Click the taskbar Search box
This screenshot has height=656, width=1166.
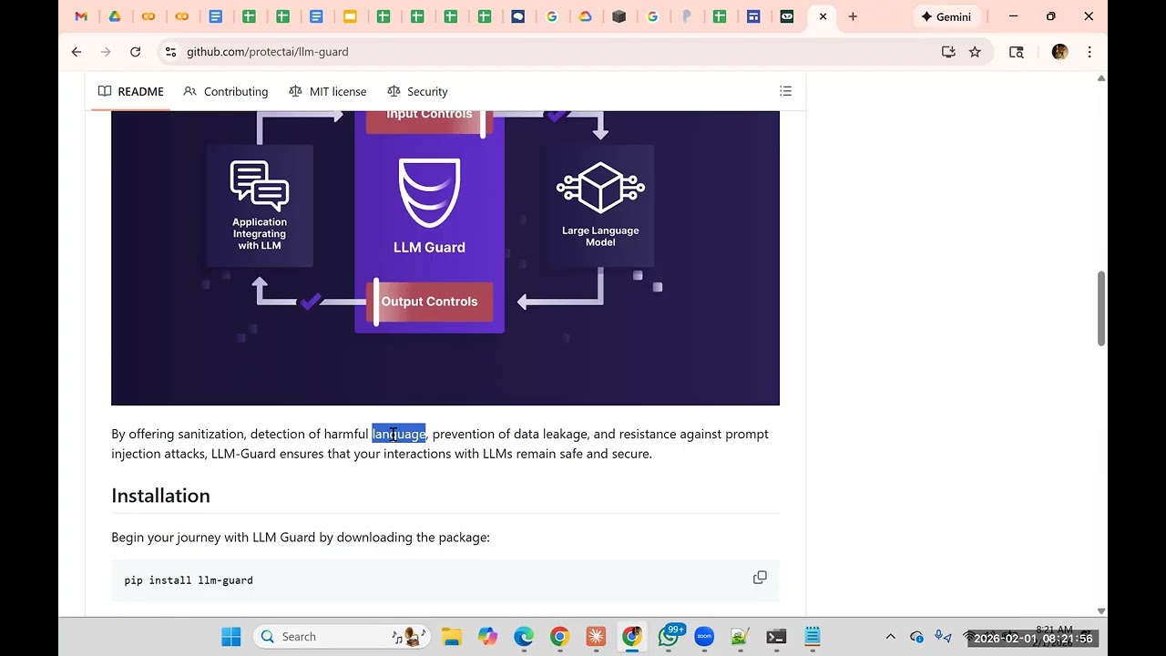click(342, 637)
